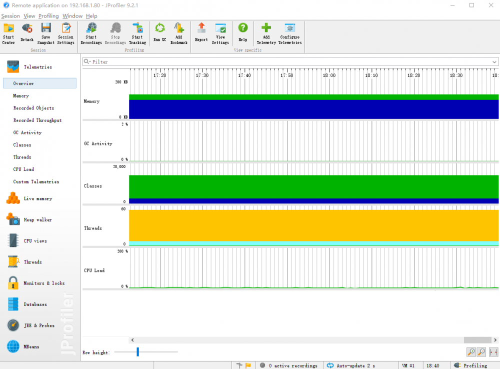Select Recorded Objects telemetry view
Screen dimensions: 500x369
click(x=33, y=108)
